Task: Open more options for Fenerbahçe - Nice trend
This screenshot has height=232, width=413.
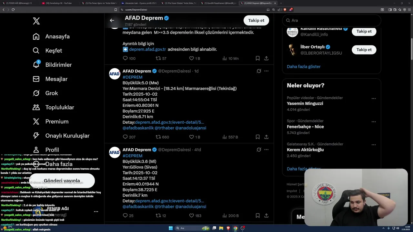Action: click(373, 122)
